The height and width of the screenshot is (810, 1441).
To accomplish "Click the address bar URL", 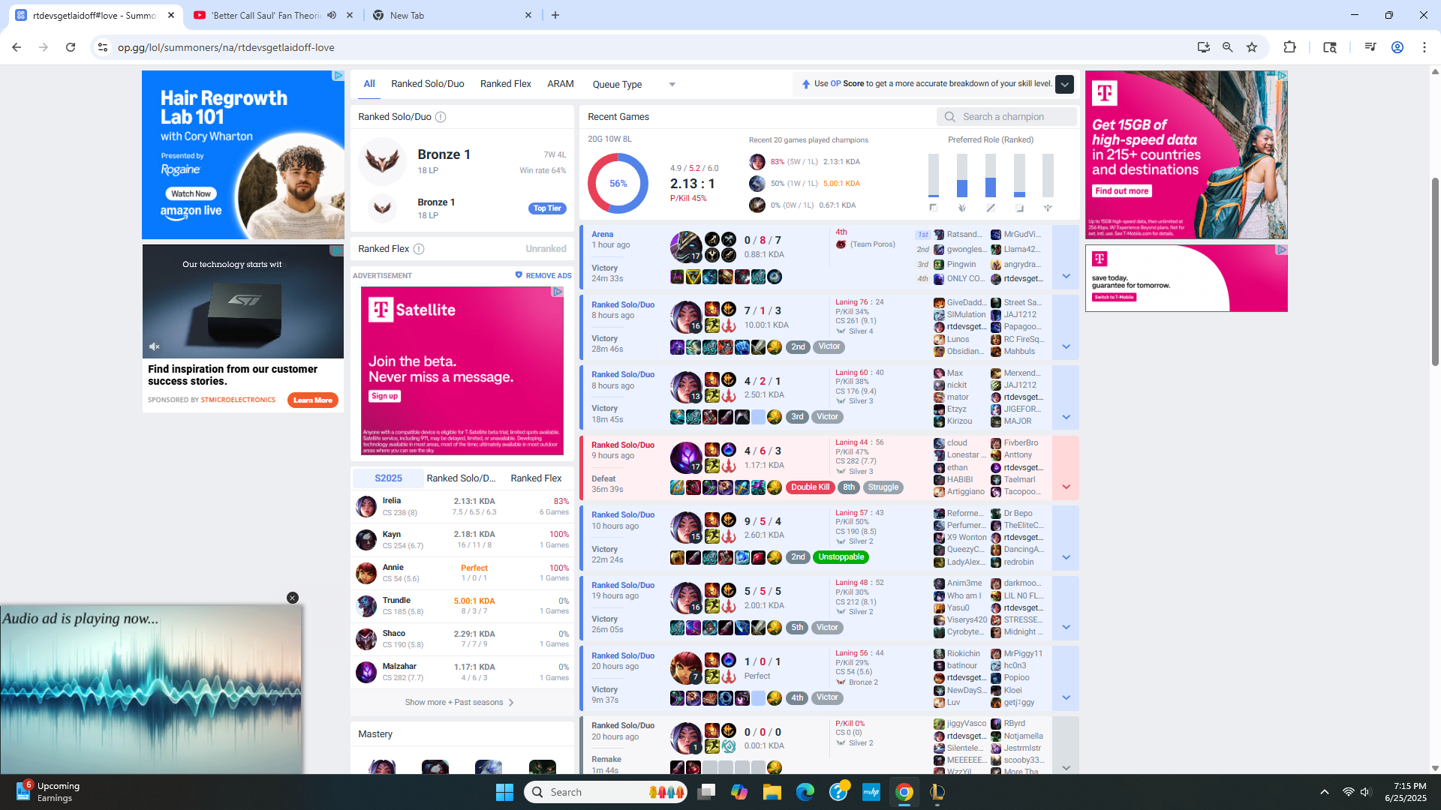I will pos(226,47).
